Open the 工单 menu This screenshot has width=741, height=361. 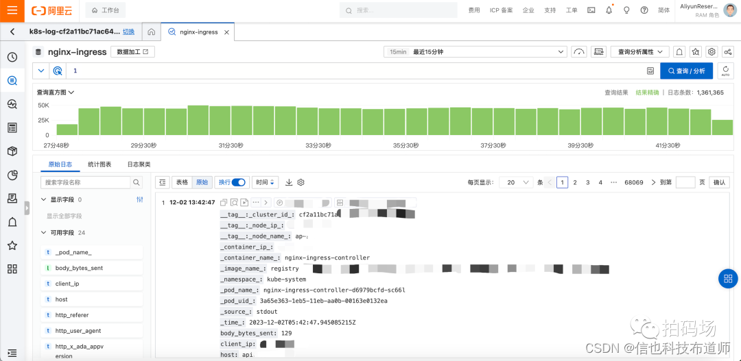coord(572,10)
